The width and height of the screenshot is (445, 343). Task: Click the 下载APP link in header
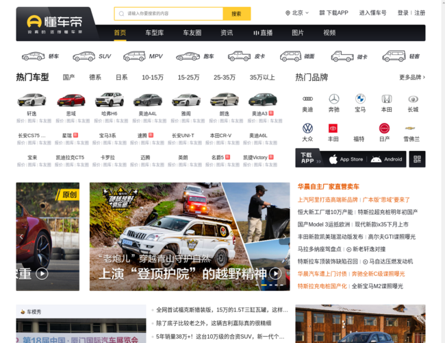pyautogui.click(x=334, y=13)
